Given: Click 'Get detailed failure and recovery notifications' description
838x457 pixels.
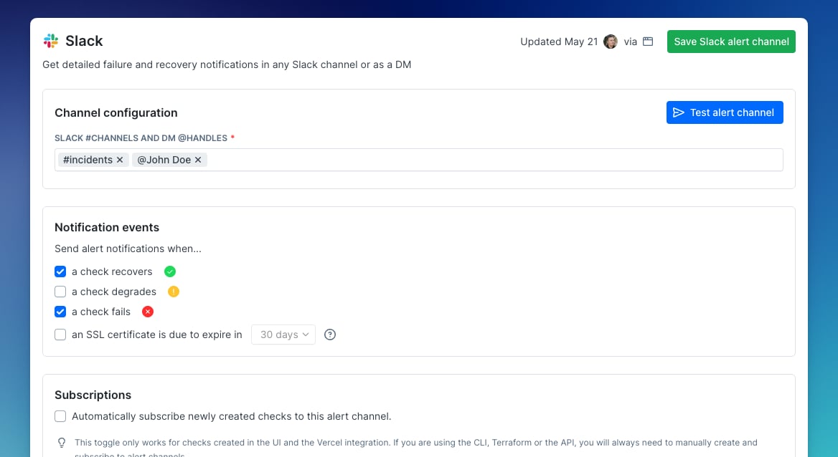Looking at the screenshot, I should [x=227, y=64].
